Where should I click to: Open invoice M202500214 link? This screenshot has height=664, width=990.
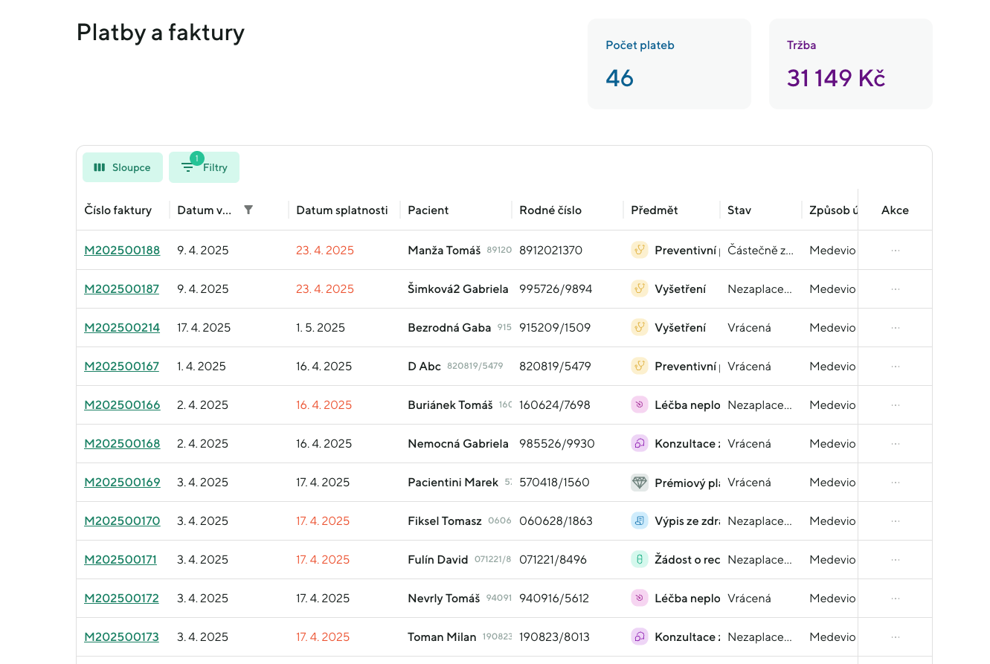coord(122,328)
